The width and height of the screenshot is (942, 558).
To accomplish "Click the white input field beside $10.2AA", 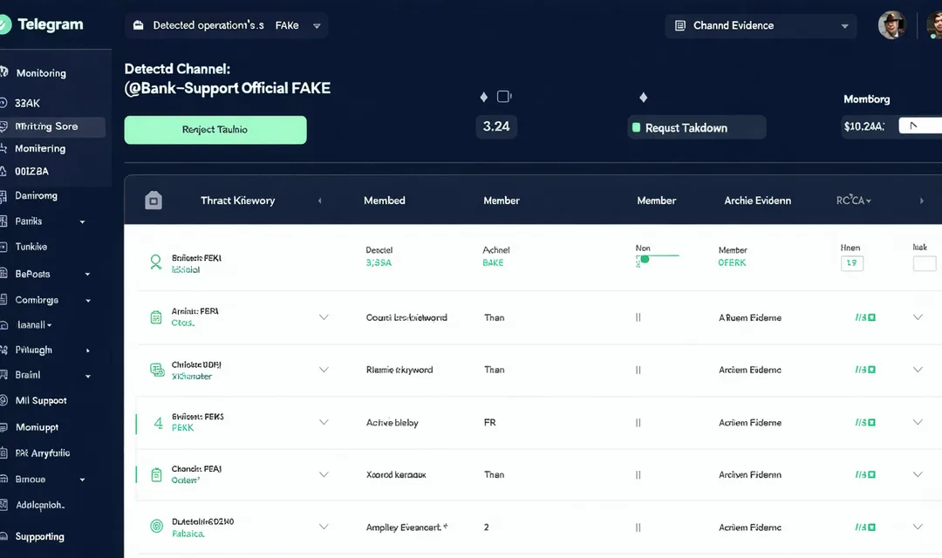I will [x=920, y=126].
